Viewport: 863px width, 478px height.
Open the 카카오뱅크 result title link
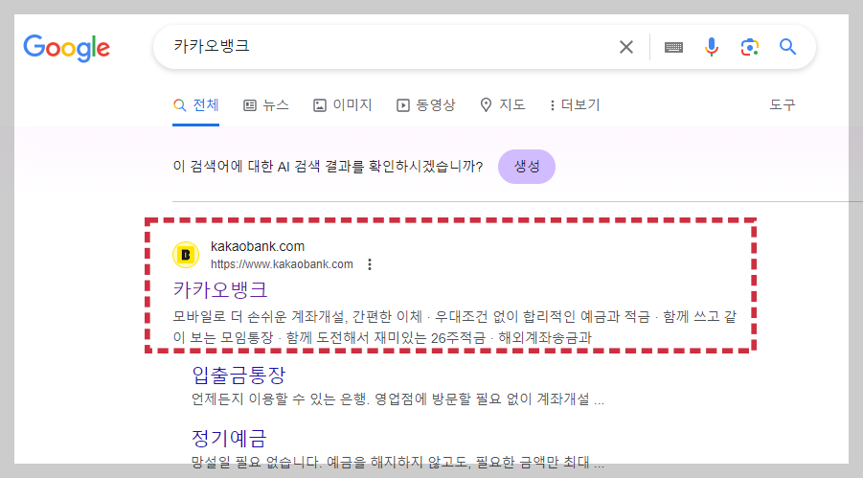(220, 289)
